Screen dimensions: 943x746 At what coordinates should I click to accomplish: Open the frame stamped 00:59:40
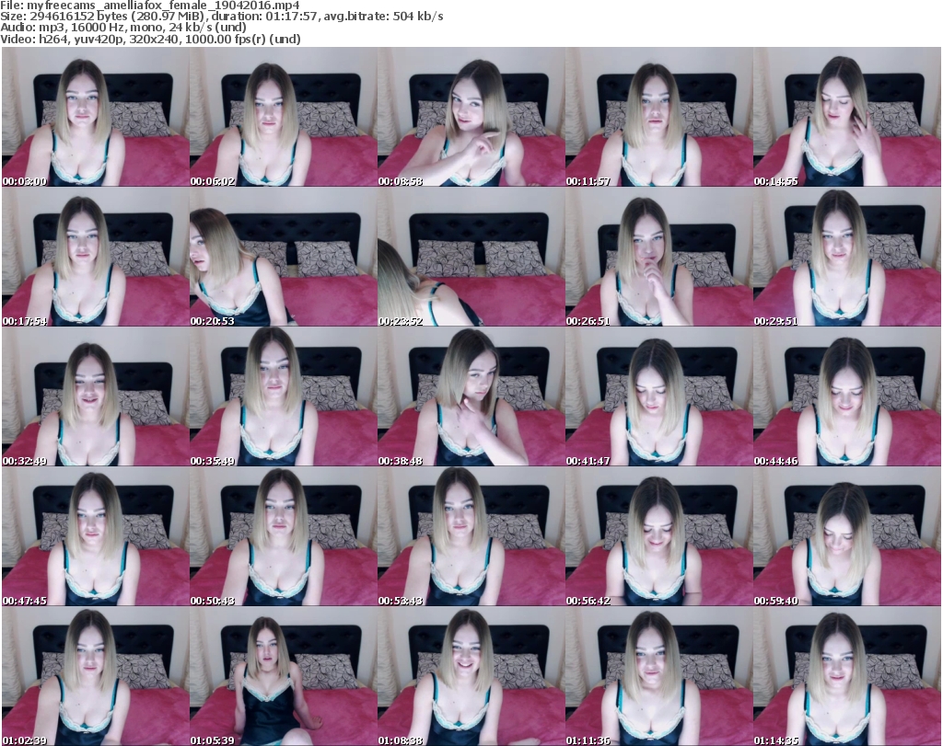tap(847, 536)
